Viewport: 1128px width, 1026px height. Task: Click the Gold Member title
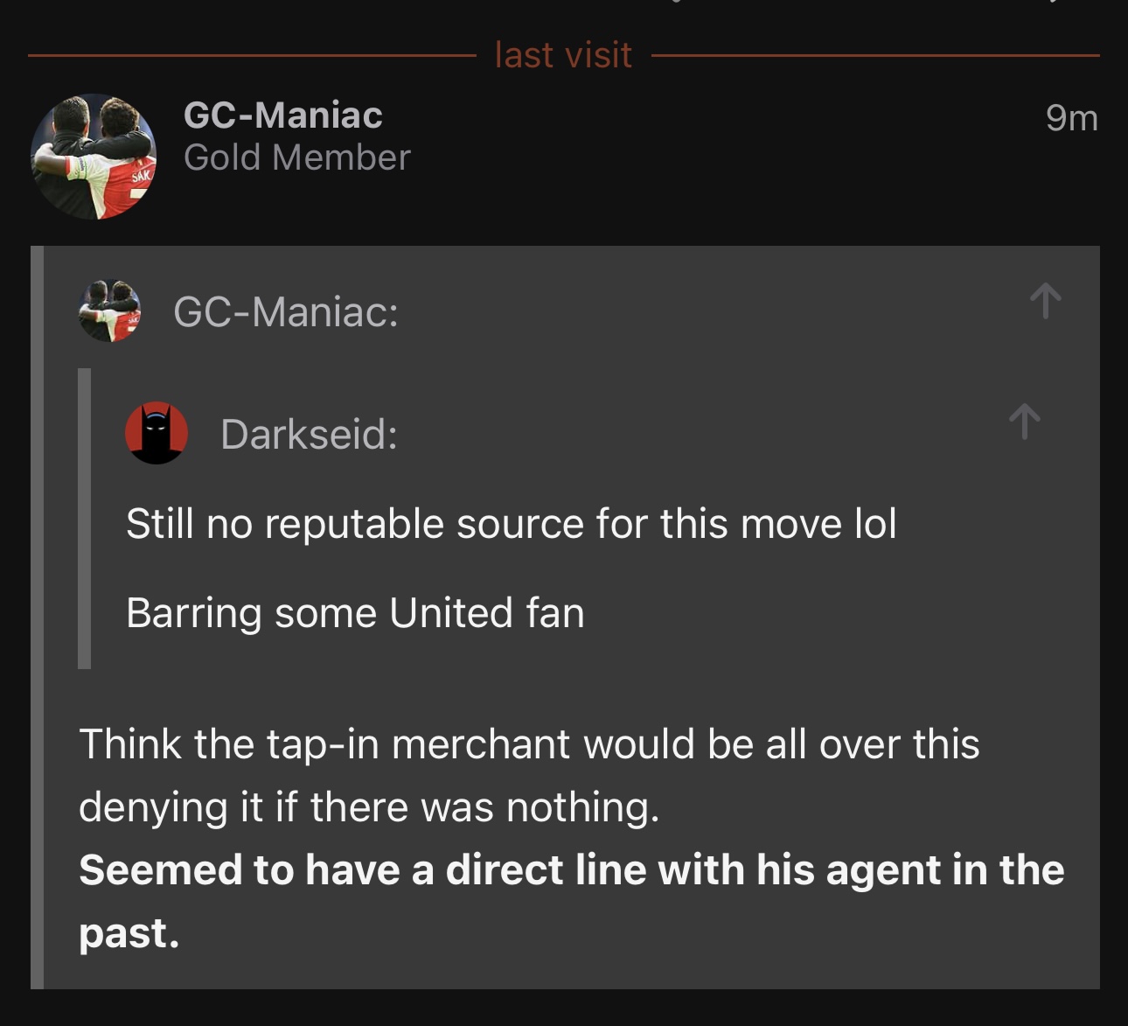point(296,157)
